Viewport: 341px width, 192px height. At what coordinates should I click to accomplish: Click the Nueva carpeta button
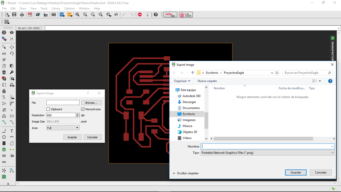[207, 81]
